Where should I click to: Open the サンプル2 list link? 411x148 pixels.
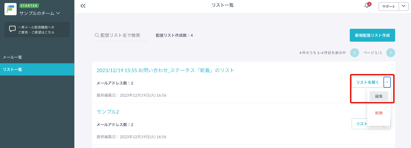click(x=108, y=112)
